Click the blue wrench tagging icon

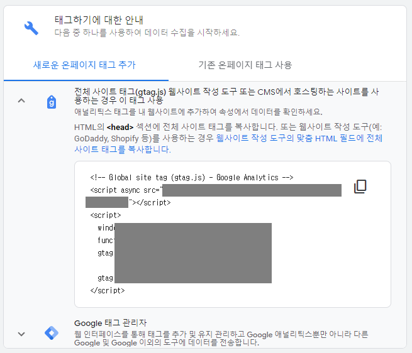tap(31, 28)
